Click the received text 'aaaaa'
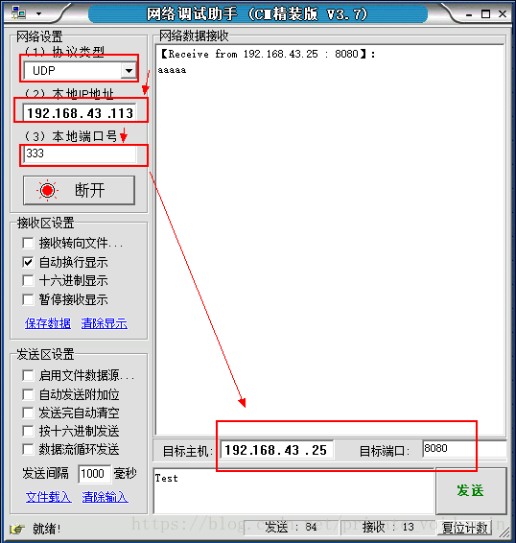The height and width of the screenshot is (543, 516). [172, 70]
